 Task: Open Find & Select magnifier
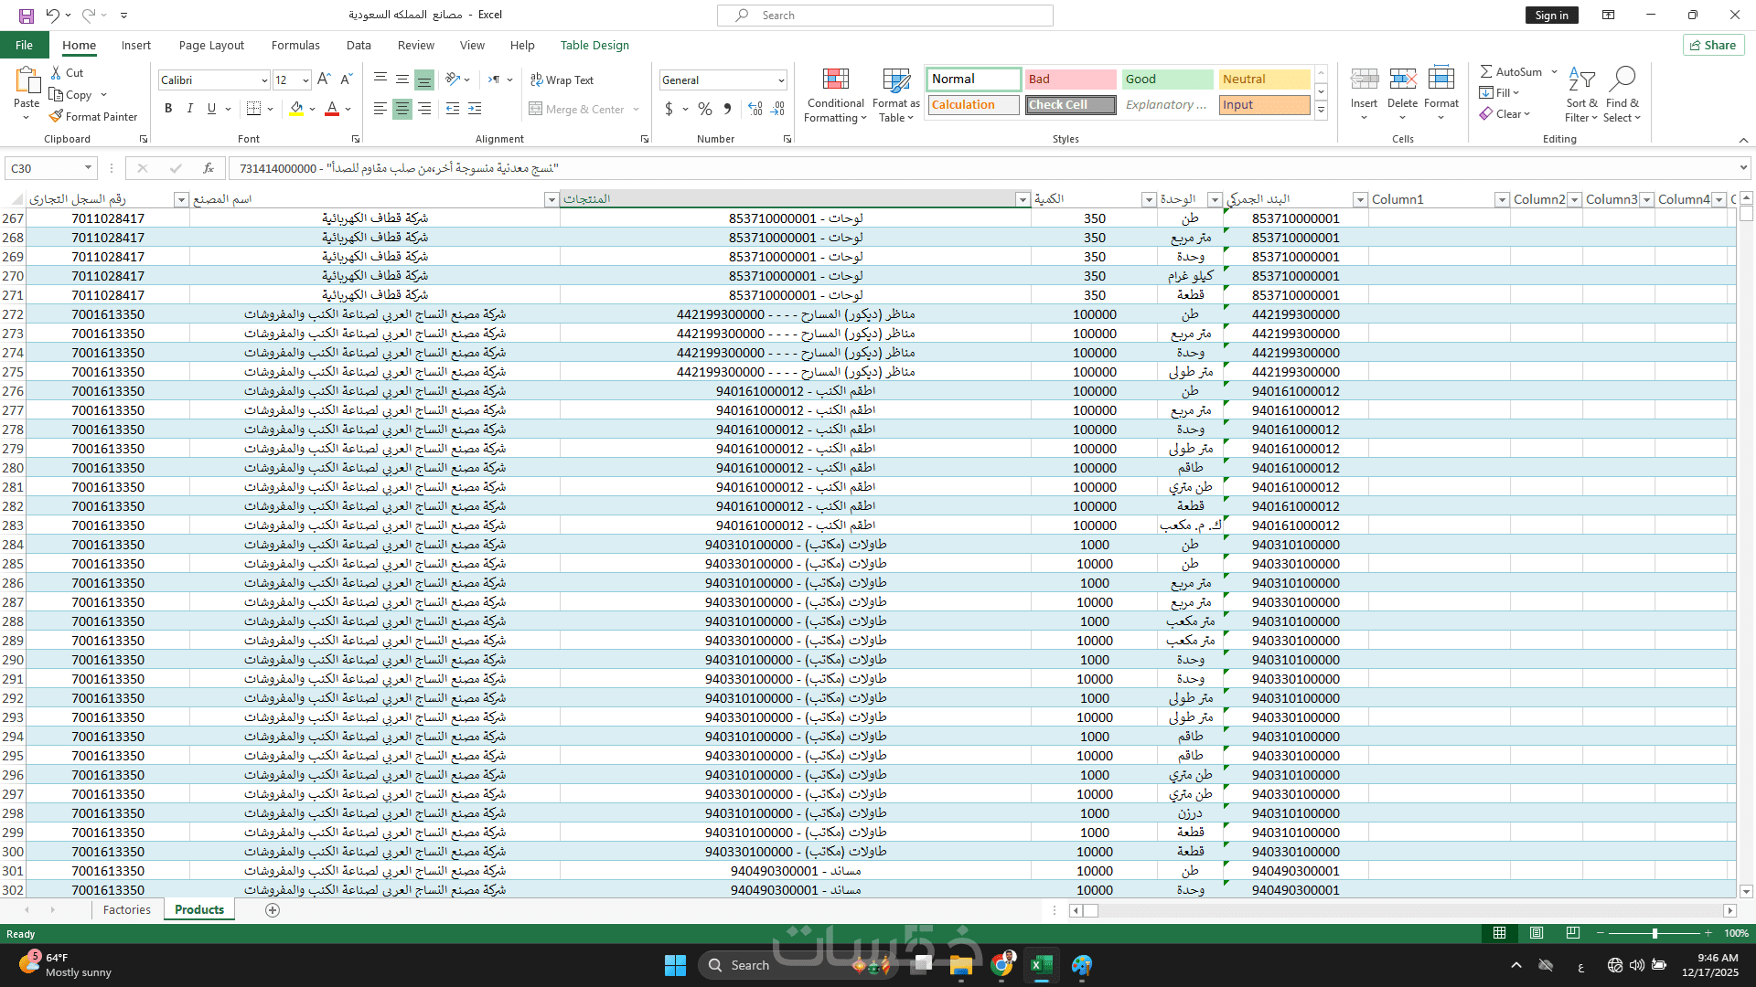[1622, 80]
